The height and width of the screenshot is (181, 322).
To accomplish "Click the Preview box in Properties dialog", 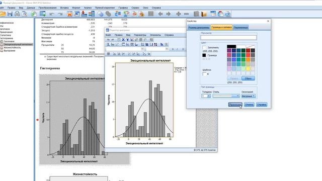I will pos(228,38).
